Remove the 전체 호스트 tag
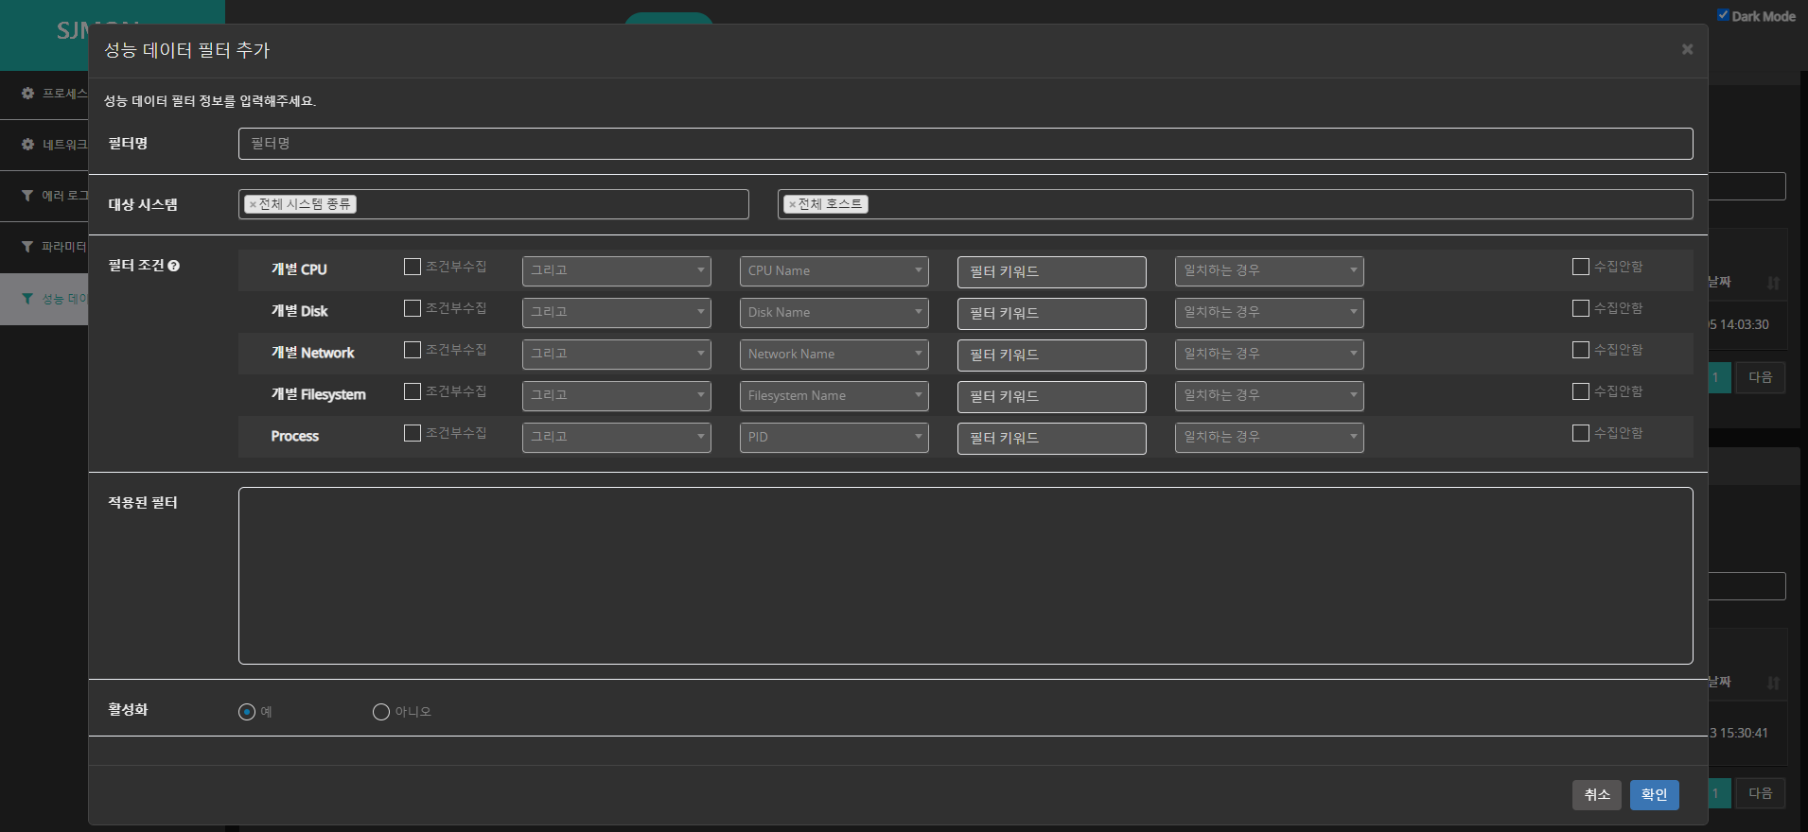 tap(792, 204)
